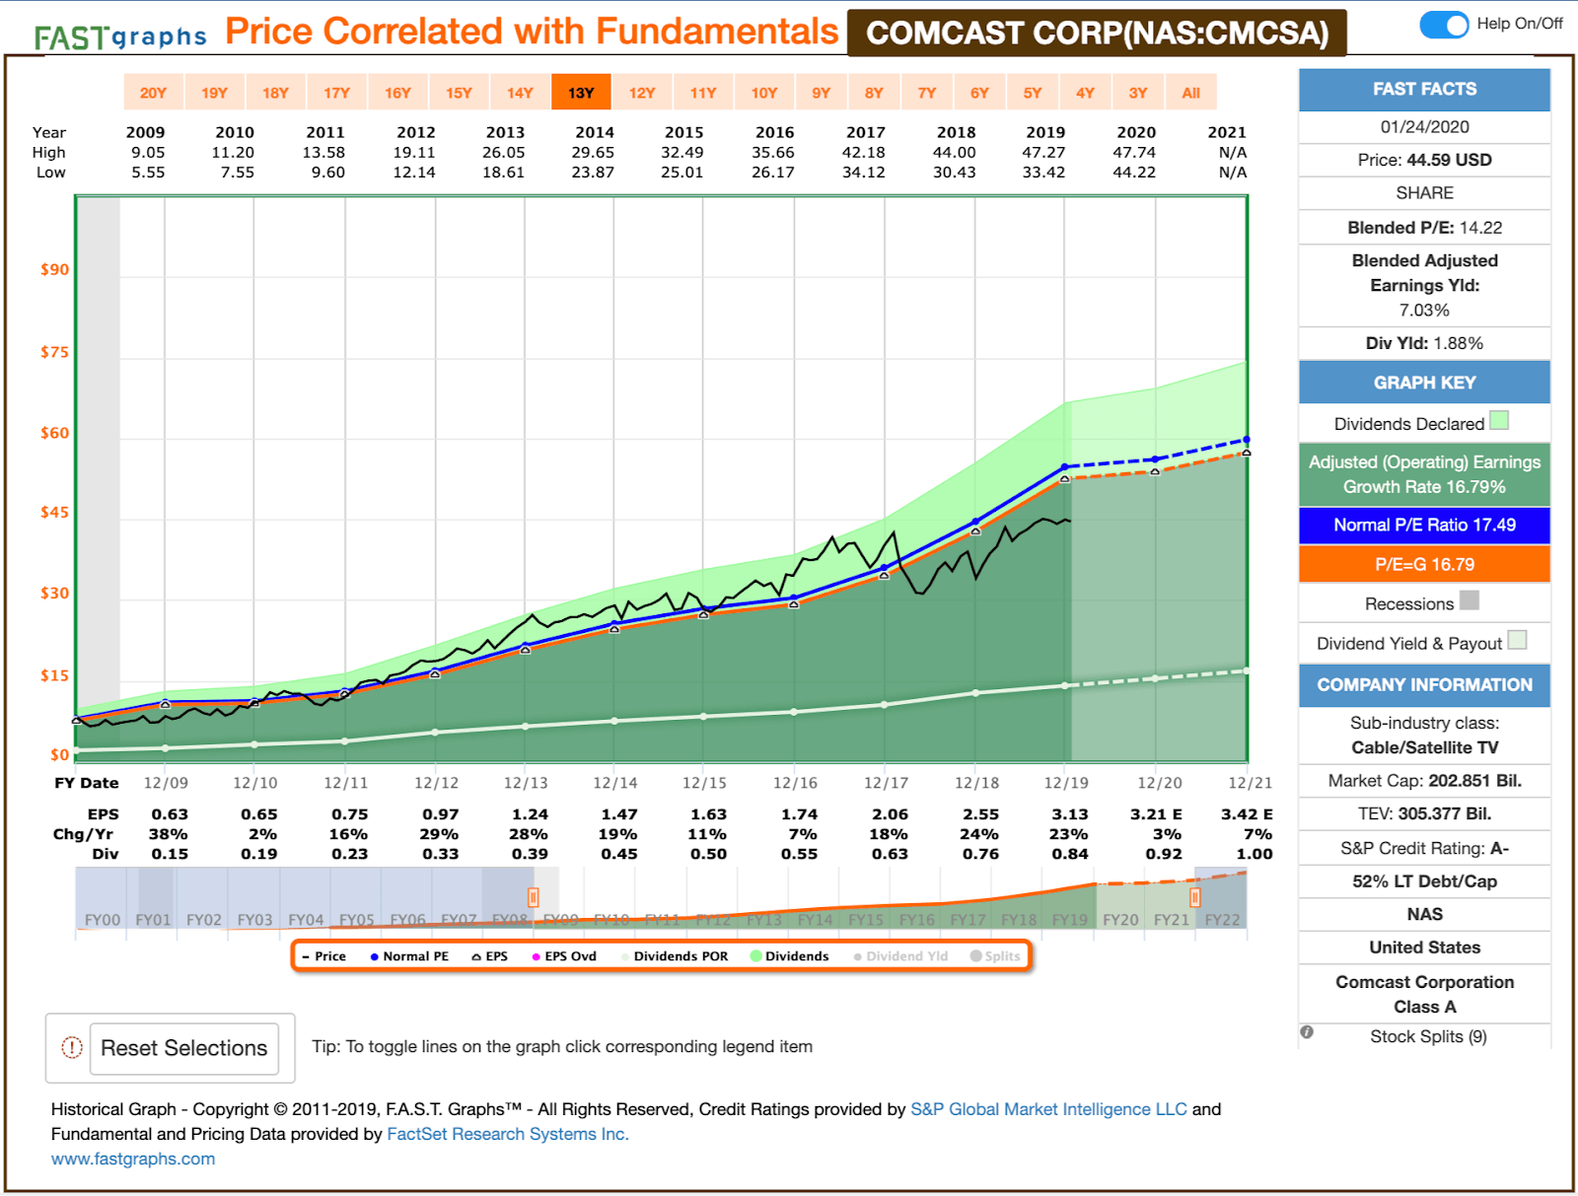Click the Cable/Satellite TV sub-industry text

click(x=1425, y=747)
